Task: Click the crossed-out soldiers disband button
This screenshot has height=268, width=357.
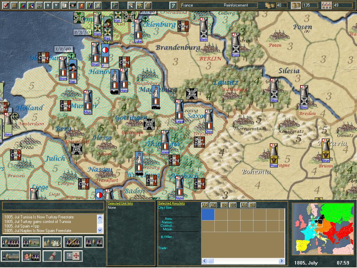Action: (x=73, y=242)
